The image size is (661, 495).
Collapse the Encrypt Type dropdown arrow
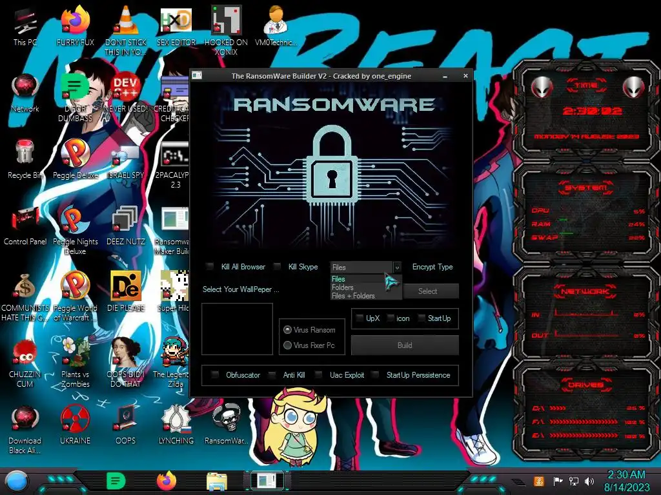(x=397, y=267)
